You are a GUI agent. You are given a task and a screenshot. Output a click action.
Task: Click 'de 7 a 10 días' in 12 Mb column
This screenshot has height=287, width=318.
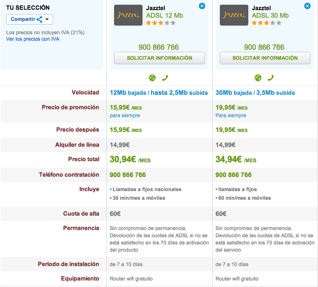pyautogui.click(x=126, y=264)
